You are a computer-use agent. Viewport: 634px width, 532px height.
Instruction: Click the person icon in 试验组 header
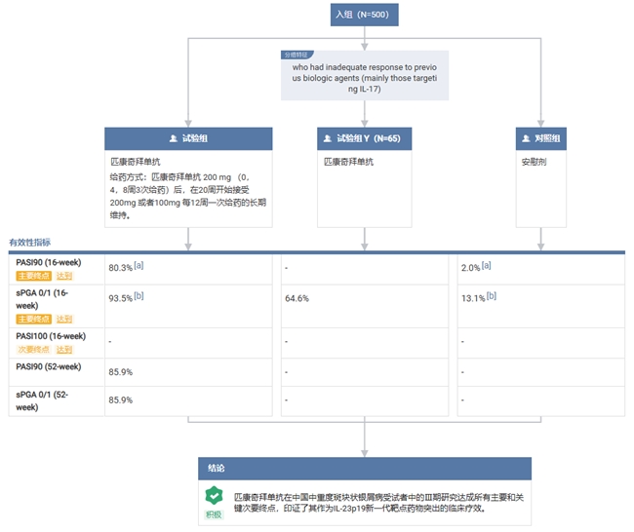pyautogui.click(x=174, y=138)
